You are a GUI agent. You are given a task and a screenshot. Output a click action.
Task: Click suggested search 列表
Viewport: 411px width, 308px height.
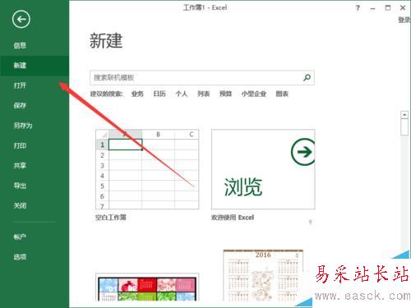[204, 94]
